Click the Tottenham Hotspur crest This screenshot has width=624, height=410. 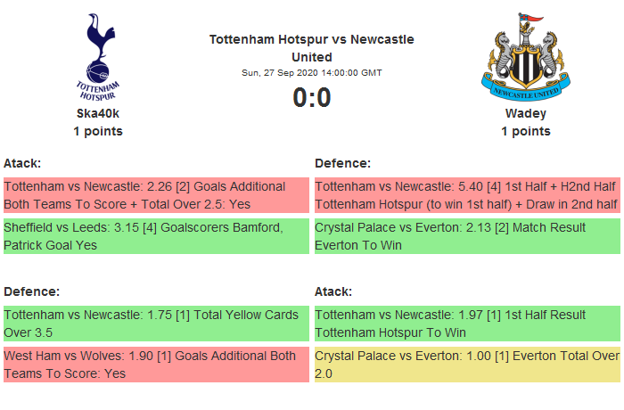98,56
